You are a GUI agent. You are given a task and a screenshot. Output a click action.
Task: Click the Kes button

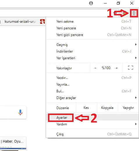point(86,108)
